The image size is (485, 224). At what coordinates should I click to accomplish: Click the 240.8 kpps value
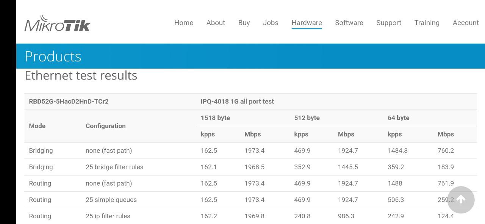coord(302,216)
